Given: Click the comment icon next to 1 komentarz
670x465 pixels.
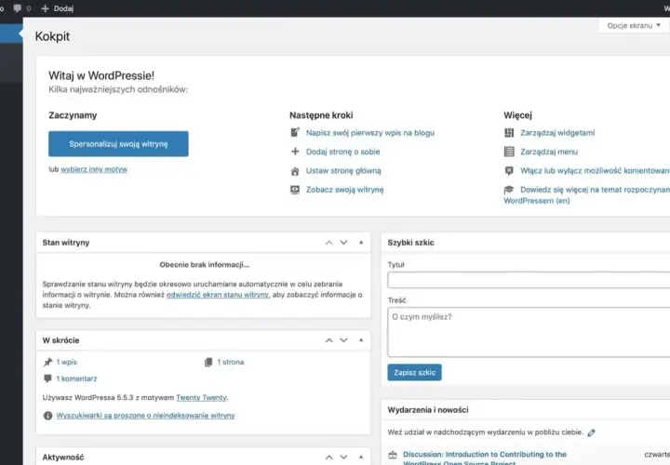Looking at the screenshot, I should (47, 379).
